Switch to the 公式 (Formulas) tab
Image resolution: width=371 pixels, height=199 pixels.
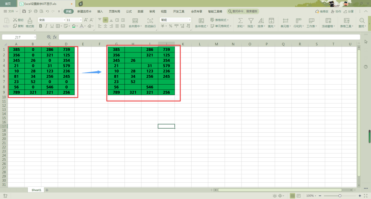click(x=129, y=11)
